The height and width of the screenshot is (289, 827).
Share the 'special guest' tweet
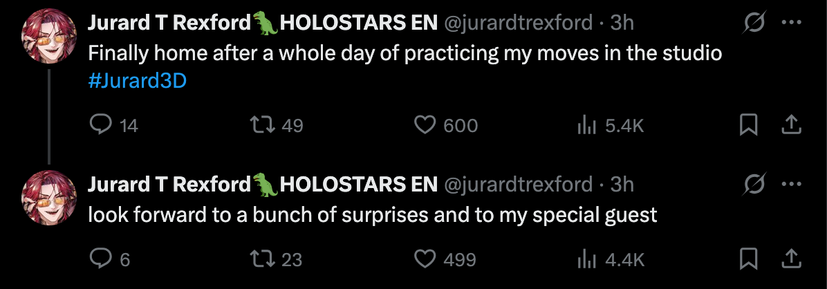pos(791,259)
